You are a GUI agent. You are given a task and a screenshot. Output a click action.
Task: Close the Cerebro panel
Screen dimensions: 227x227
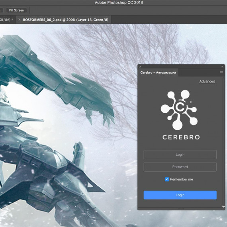click(140, 67)
